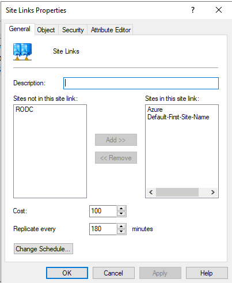
Task: Click right arrow of horizontal scrollbar
Action: point(212,192)
